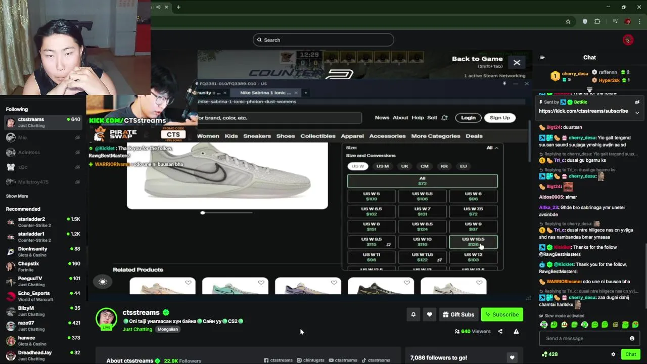Click the notification bell next to Sell in stream
This screenshot has height=364, width=647.
[444, 118]
